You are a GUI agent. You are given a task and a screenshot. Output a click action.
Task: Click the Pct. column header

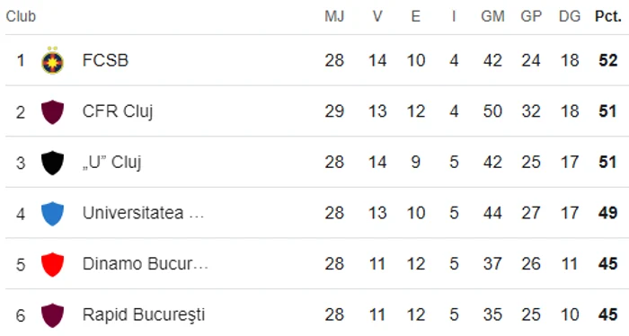coord(608,16)
